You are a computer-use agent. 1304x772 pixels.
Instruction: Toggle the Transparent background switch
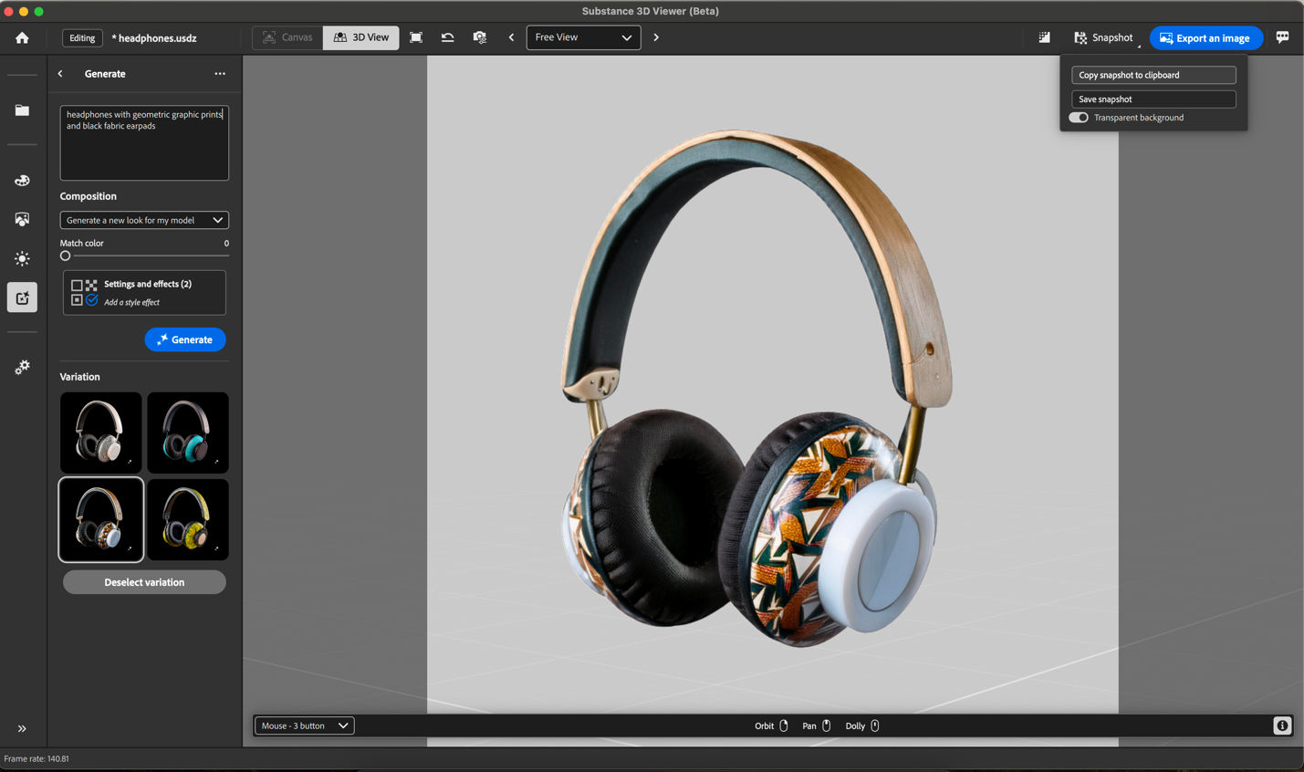tap(1079, 118)
